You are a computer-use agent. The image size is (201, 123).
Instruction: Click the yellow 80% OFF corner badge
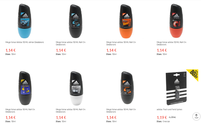pos(194,74)
